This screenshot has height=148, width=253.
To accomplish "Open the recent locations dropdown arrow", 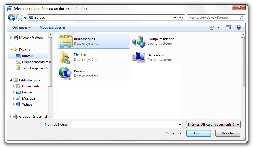I will (25, 18).
